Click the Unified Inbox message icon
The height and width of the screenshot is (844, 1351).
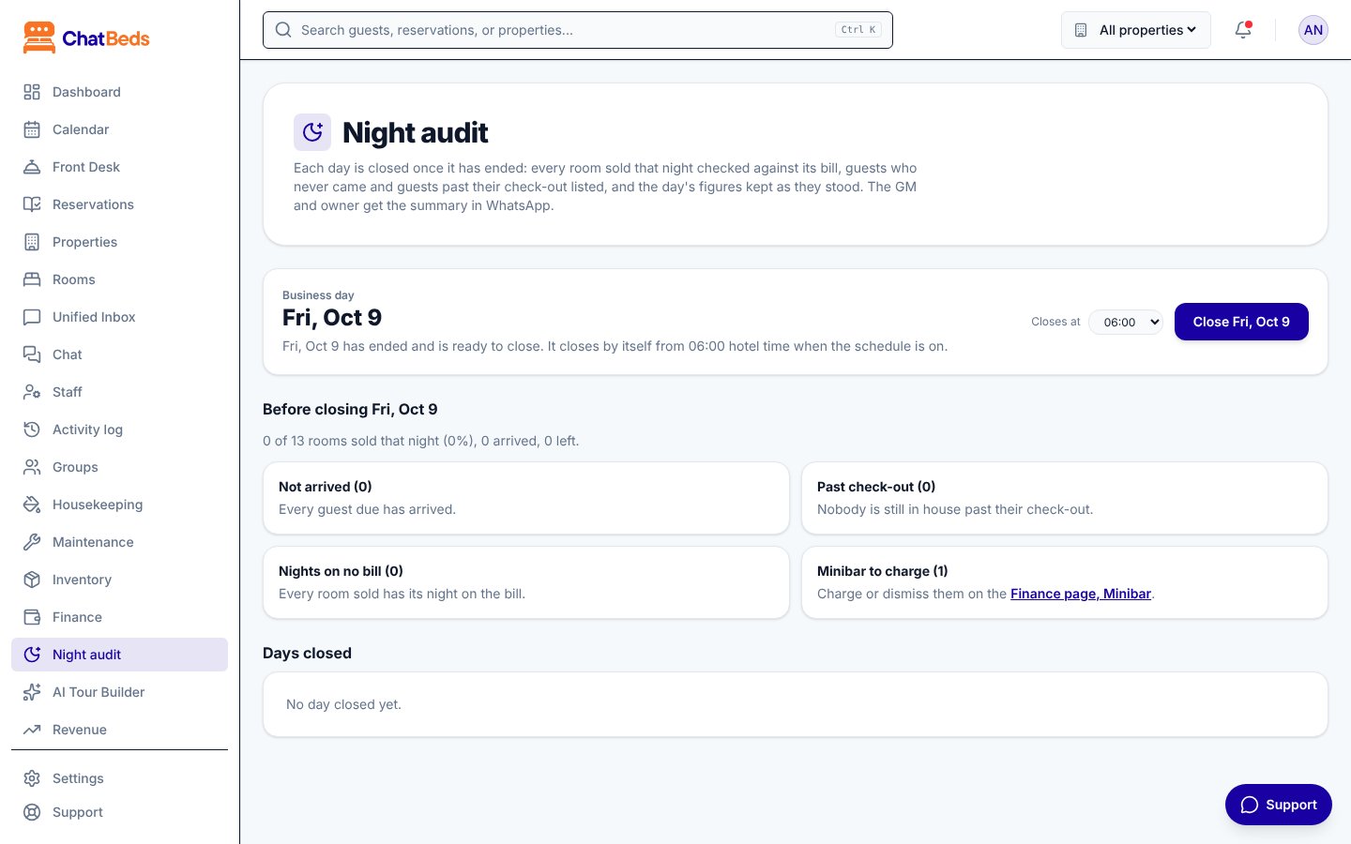(x=32, y=317)
